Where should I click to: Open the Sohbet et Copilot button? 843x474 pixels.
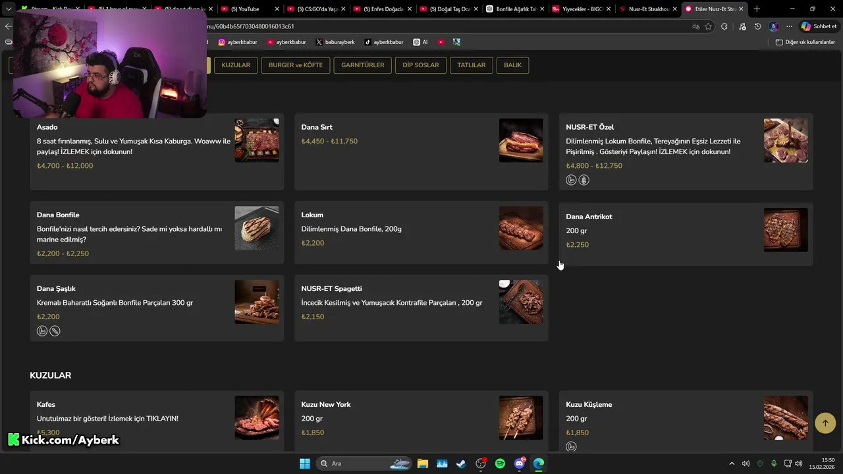coord(819,26)
